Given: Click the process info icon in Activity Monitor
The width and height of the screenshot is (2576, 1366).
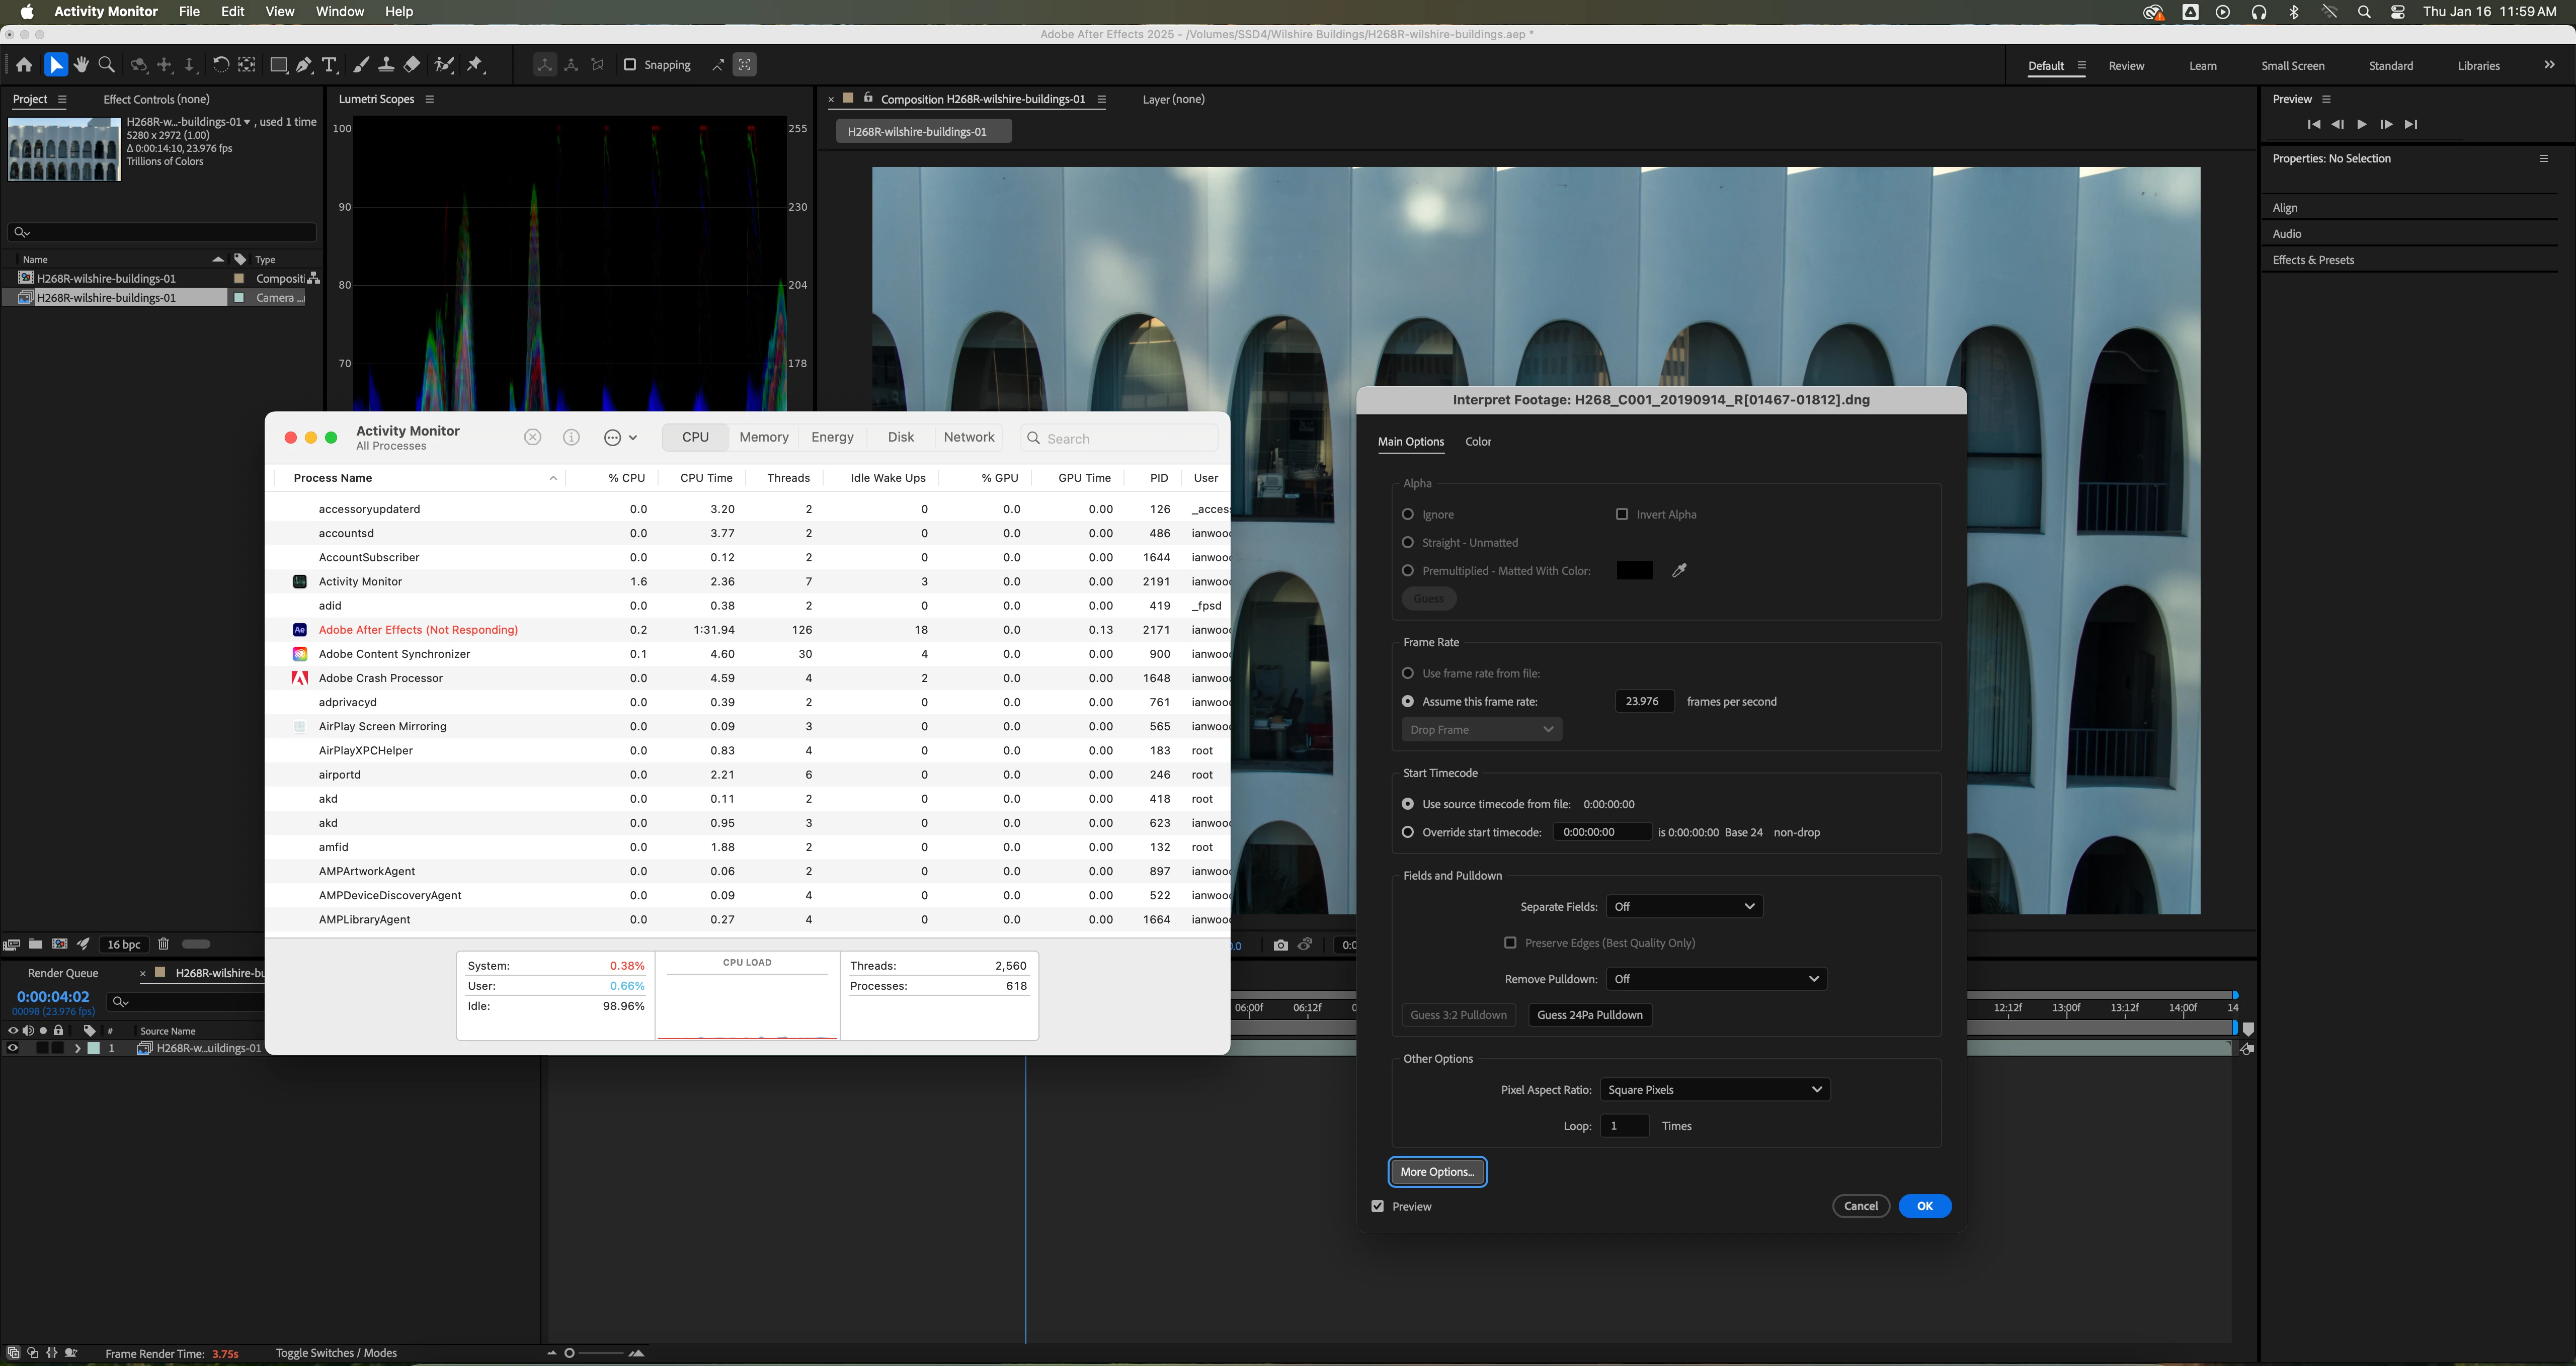Looking at the screenshot, I should coord(571,438).
